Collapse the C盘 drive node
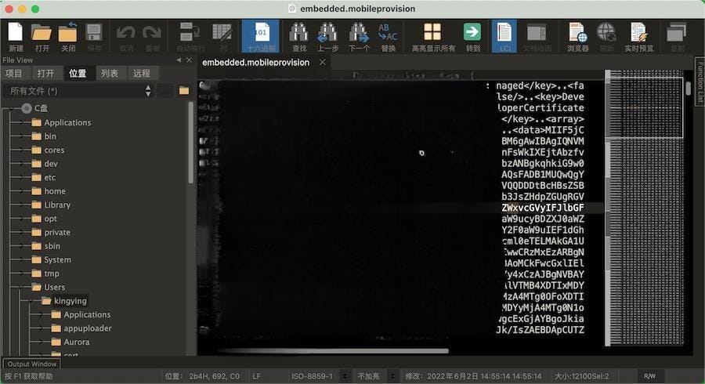Viewport: 705px width, 384px height. tap(11, 108)
